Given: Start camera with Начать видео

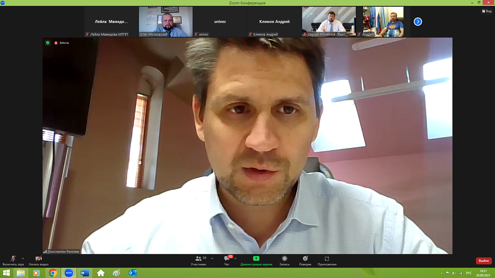Looking at the screenshot, I should (39, 259).
